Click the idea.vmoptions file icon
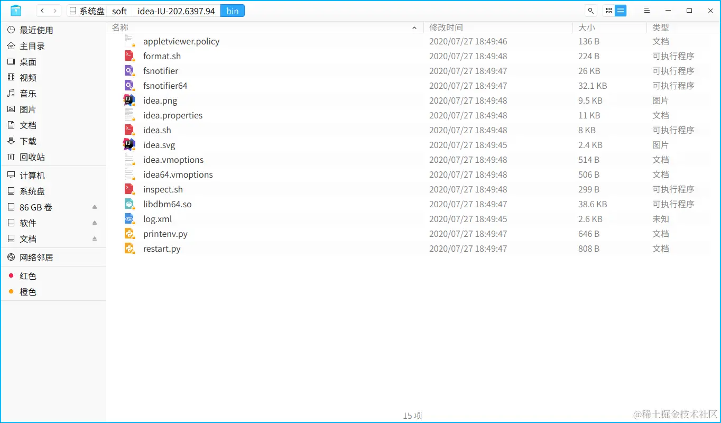This screenshot has width=721, height=423. [x=130, y=160]
